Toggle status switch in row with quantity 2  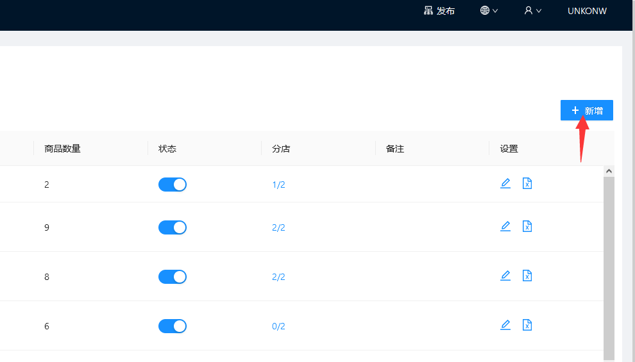pos(173,185)
